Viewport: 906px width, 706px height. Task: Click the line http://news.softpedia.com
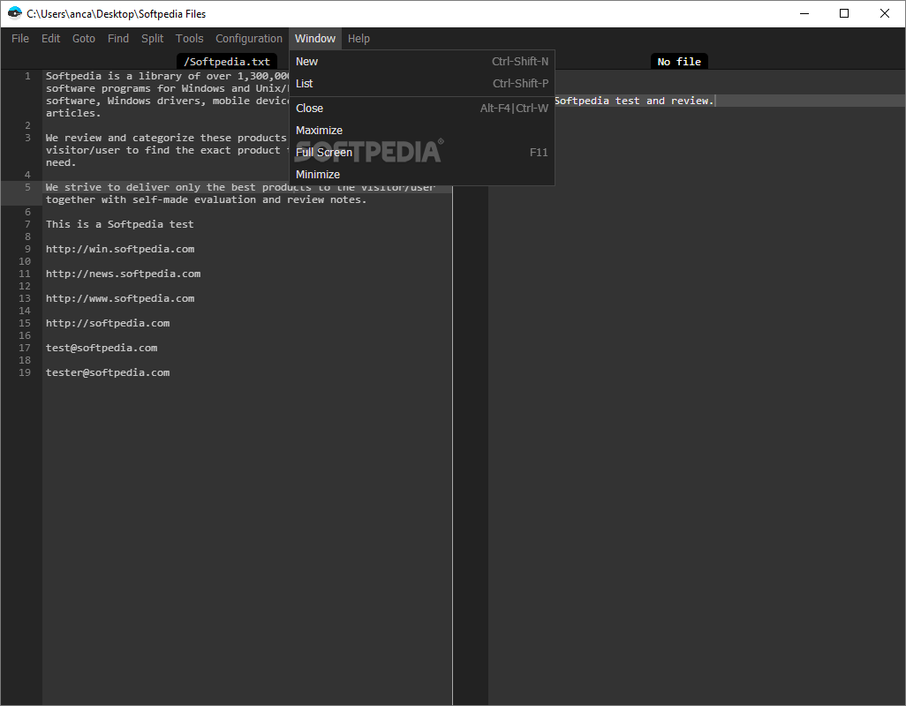(x=123, y=274)
